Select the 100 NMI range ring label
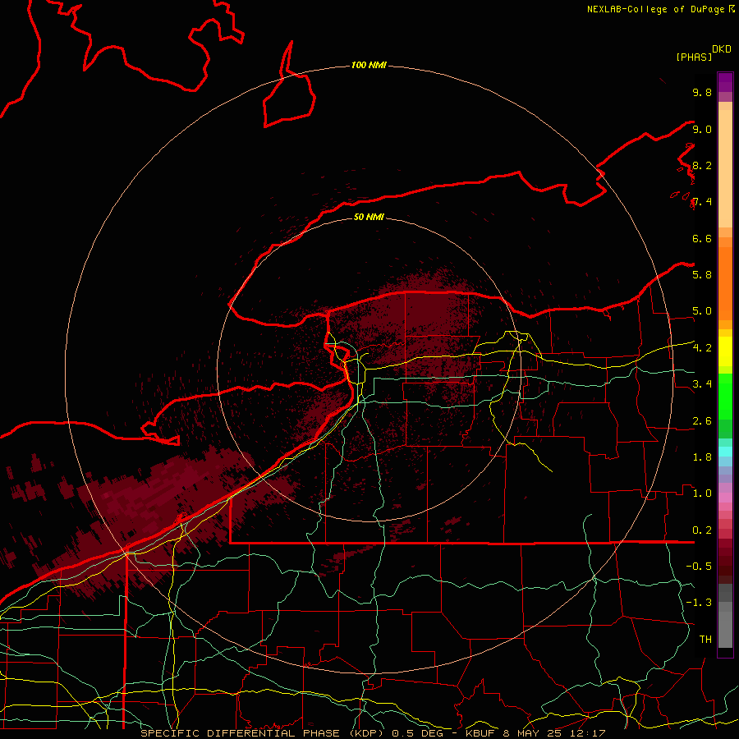This screenshot has width=739, height=739. [x=369, y=65]
